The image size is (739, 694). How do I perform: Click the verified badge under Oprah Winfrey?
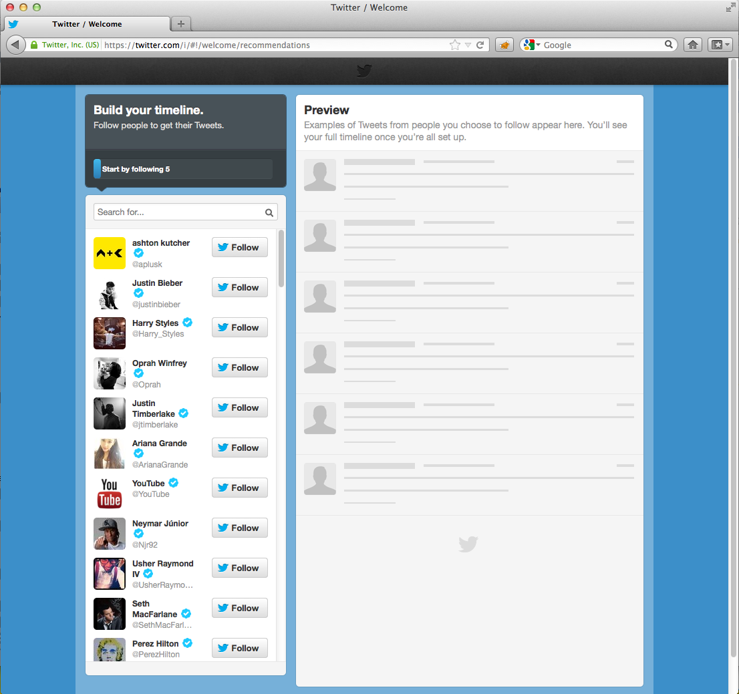coord(138,373)
